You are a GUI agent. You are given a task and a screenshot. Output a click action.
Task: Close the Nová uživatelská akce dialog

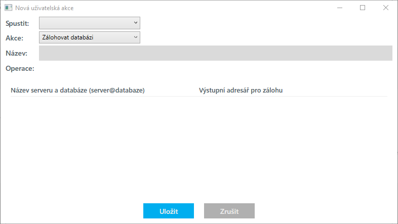pos(386,8)
